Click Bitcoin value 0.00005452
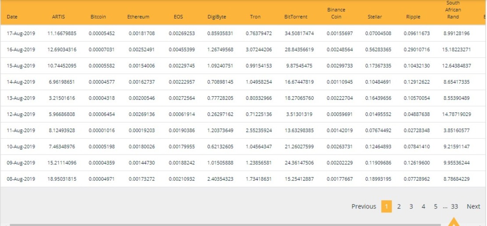 pos(102,33)
